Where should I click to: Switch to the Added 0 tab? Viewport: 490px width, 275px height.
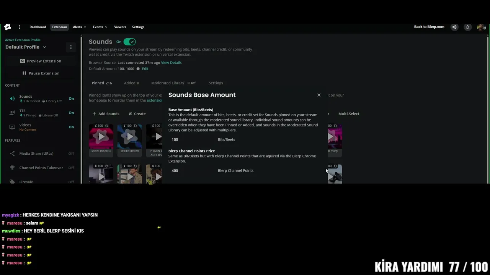click(131, 83)
